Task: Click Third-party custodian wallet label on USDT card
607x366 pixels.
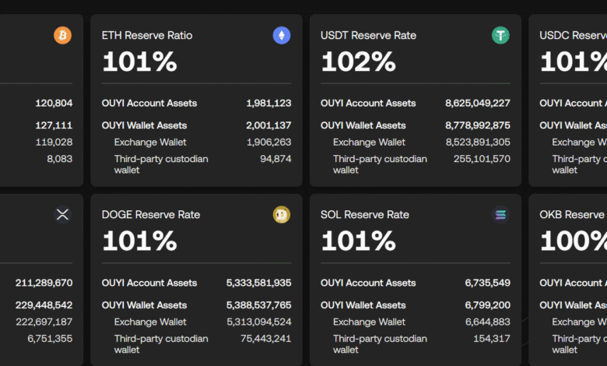Action: pyautogui.click(x=380, y=164)
